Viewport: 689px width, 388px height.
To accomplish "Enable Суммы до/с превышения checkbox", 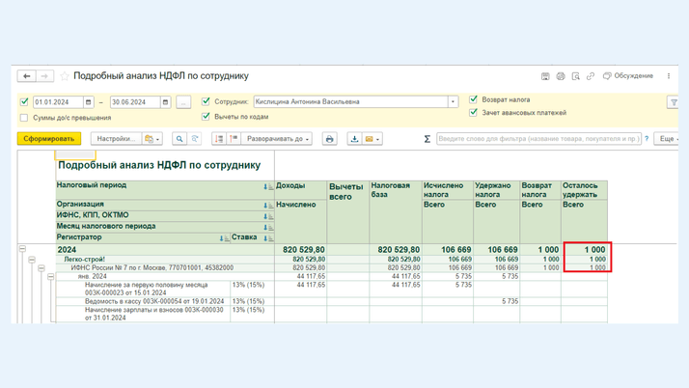I will point(24,118).
